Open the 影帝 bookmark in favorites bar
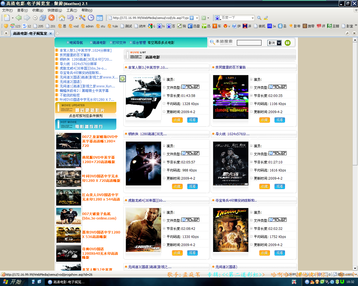The image size is (358, 286). (x=295, y=26)
